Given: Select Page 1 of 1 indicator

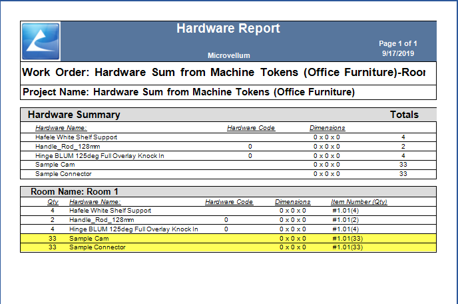Looking at the screenshot, I should (x=398, y=43).
